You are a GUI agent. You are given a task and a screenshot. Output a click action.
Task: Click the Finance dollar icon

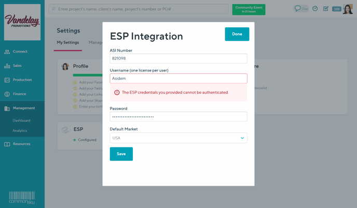click(7, 94)
